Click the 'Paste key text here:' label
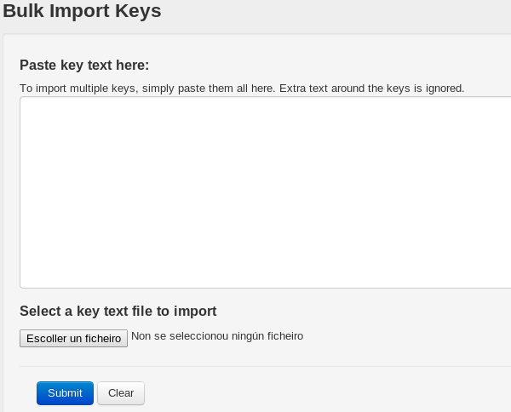The width and height of the screenshot is (511, 412). tap(84, 65)
